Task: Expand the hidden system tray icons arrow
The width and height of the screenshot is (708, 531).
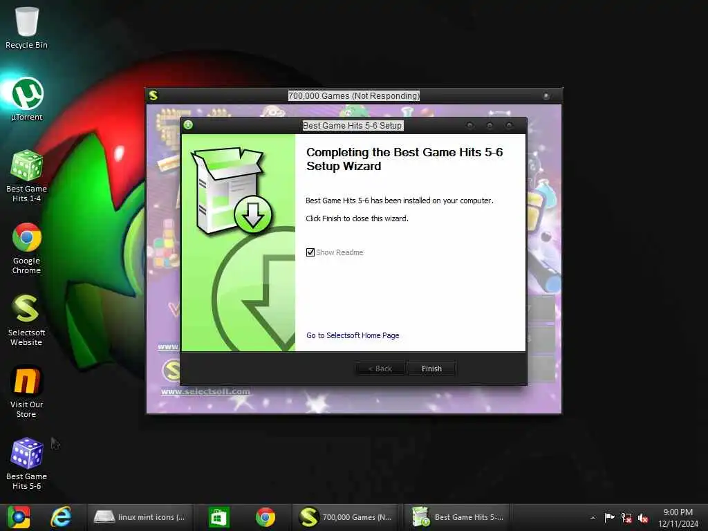Action: pyautogui.click(x=593, y=517)
